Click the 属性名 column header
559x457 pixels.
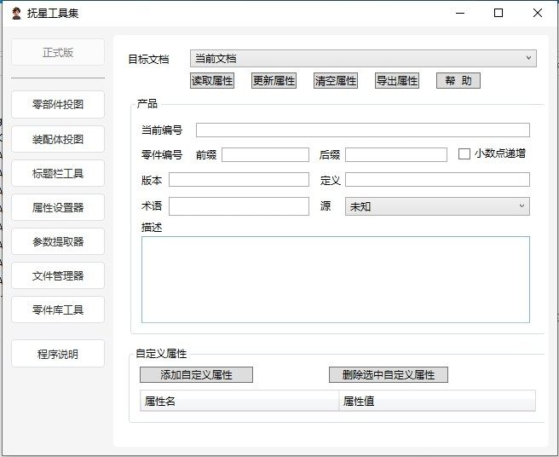pos(239,401)
